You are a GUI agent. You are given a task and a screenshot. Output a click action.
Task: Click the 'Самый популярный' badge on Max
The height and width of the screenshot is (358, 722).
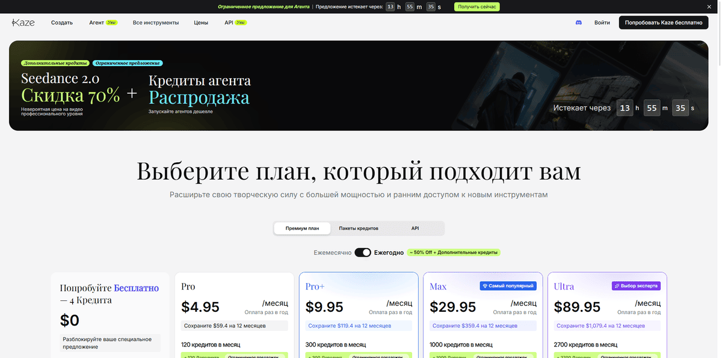click(508, 286)
